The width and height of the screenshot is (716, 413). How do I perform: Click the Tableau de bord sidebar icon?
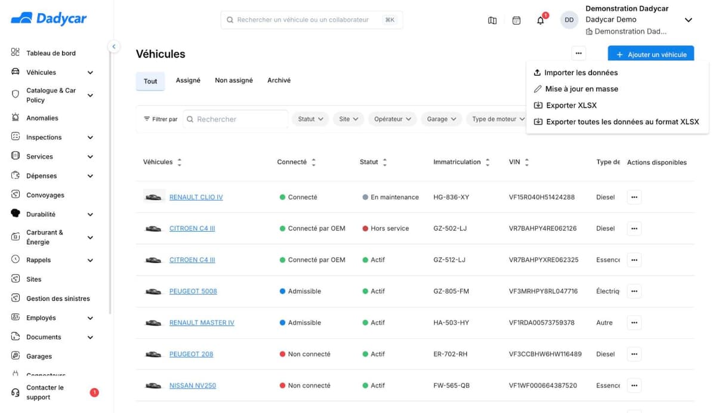(16, 53)
